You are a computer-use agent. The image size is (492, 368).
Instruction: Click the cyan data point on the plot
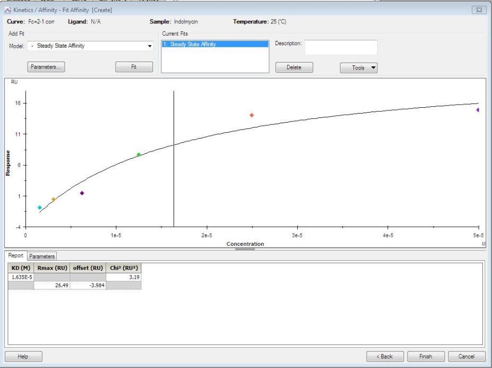[40, 208]
